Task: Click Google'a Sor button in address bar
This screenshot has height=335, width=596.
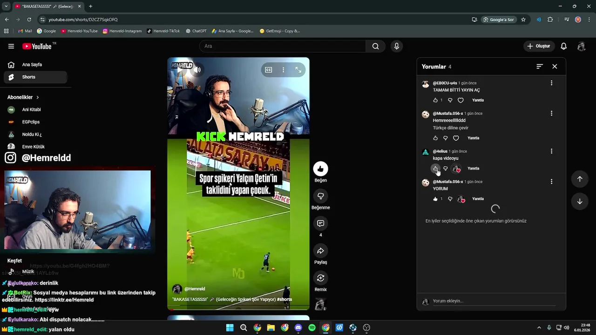Action: click(x=498, y=20)
